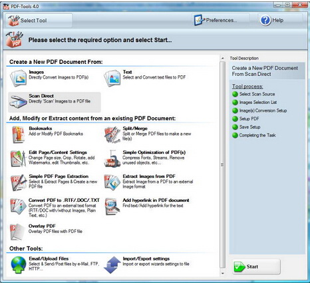Click the tool list scrollbar down arrow
The height and width of the screenshot is (283, 310).
click(223, 274)
